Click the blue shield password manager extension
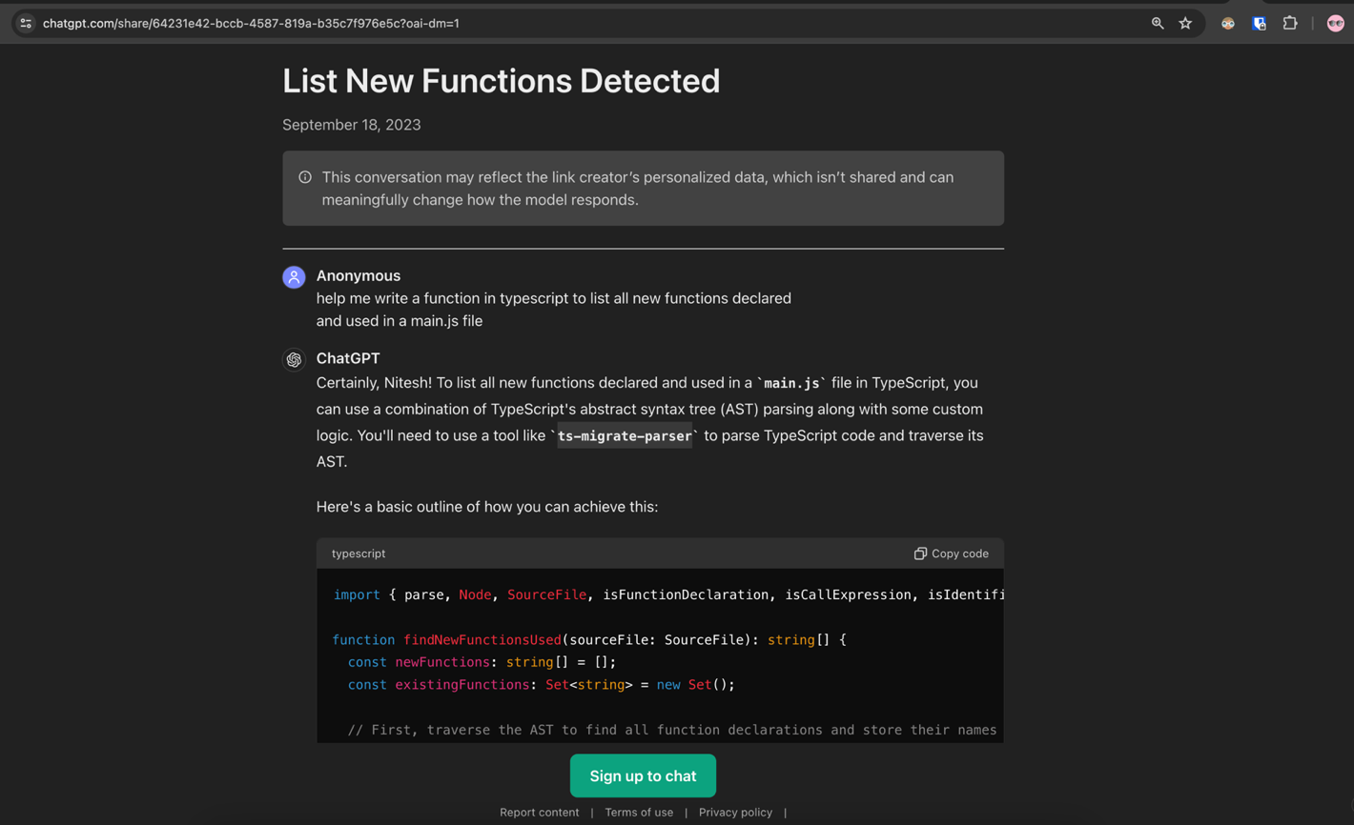This screenshot has height=825, width=1354. click(1259, 24)
